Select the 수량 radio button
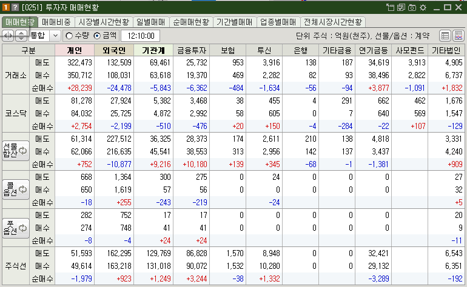467x287 pixels. click(x=69, y=36)
